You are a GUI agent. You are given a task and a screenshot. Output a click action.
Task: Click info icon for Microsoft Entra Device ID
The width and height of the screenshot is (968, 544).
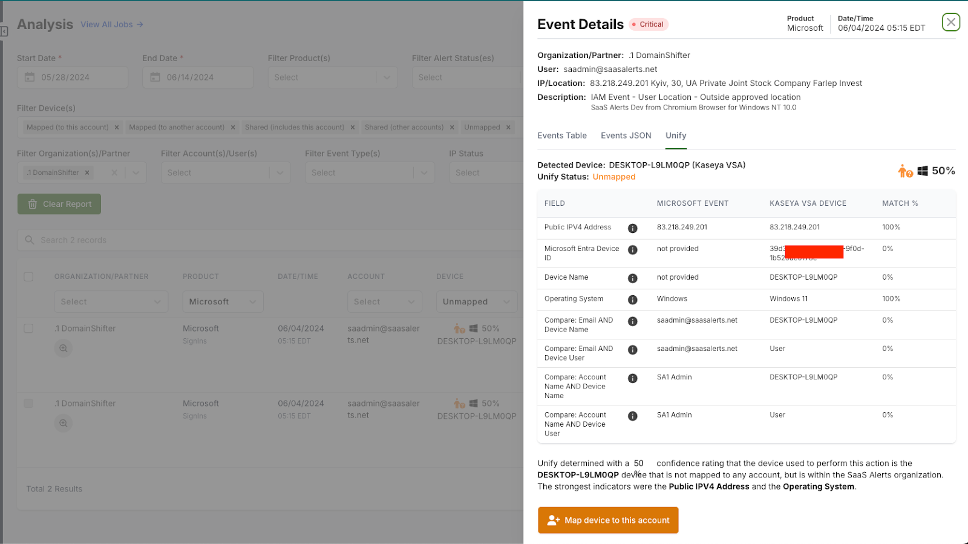pyautogui.click(x=632, y=250)
